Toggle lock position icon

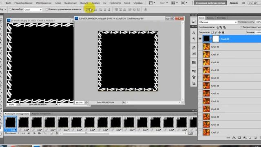tap(219, 32)
